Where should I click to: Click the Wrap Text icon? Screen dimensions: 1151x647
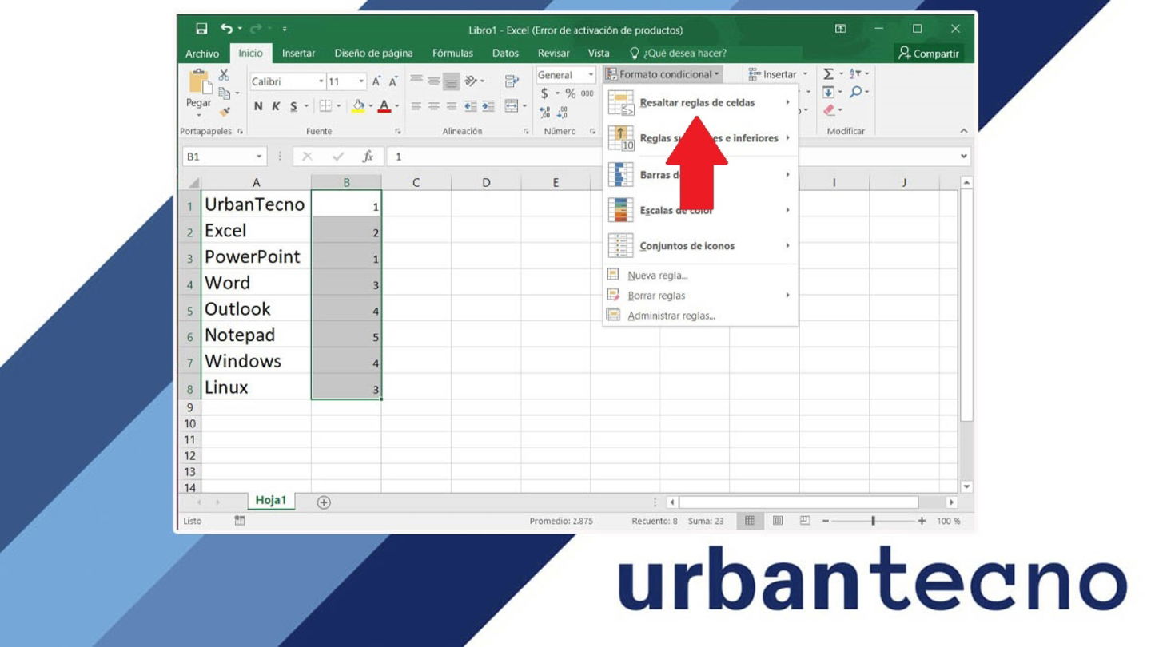(512, 81)
